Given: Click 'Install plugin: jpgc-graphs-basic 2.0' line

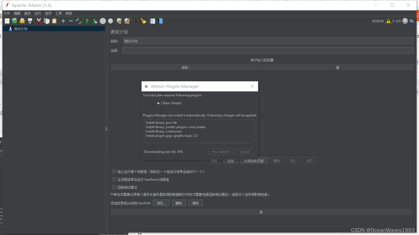Looking at the screenshot, I should [172, 136].
